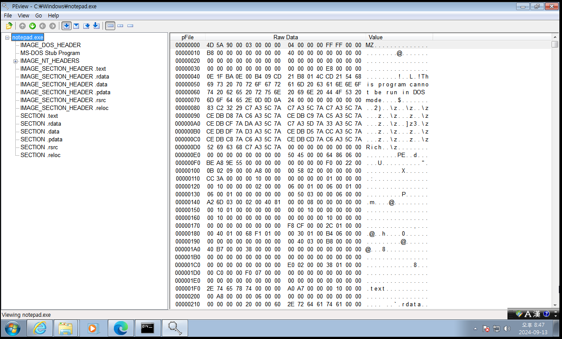Image resolution: width=562 pixels, height=339 pixels.
Task: Click the pFile column header
Action: click(188, 37)
